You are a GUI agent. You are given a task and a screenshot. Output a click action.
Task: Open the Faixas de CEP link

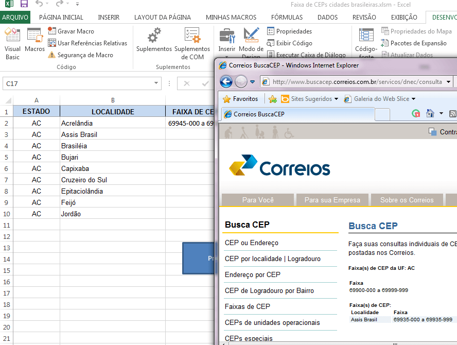pos(247,306)
